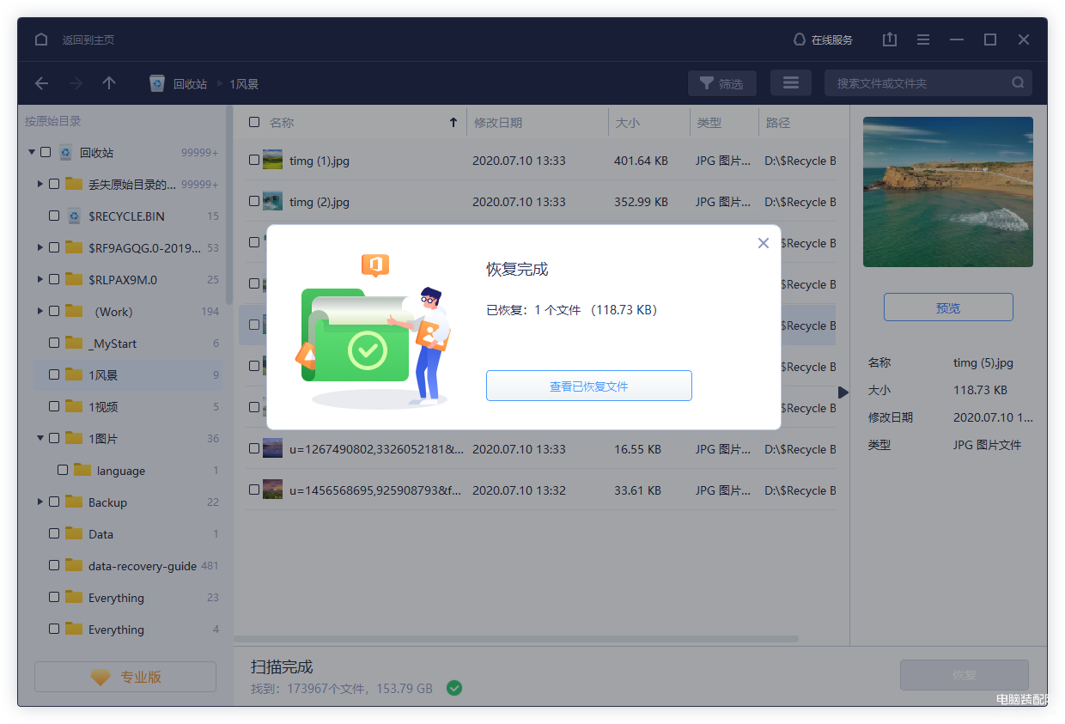Image resolution: width=1065 pixels, height=724 pixels.
Task: Open the 筛选 filter button
Action: tap(721, 83)
